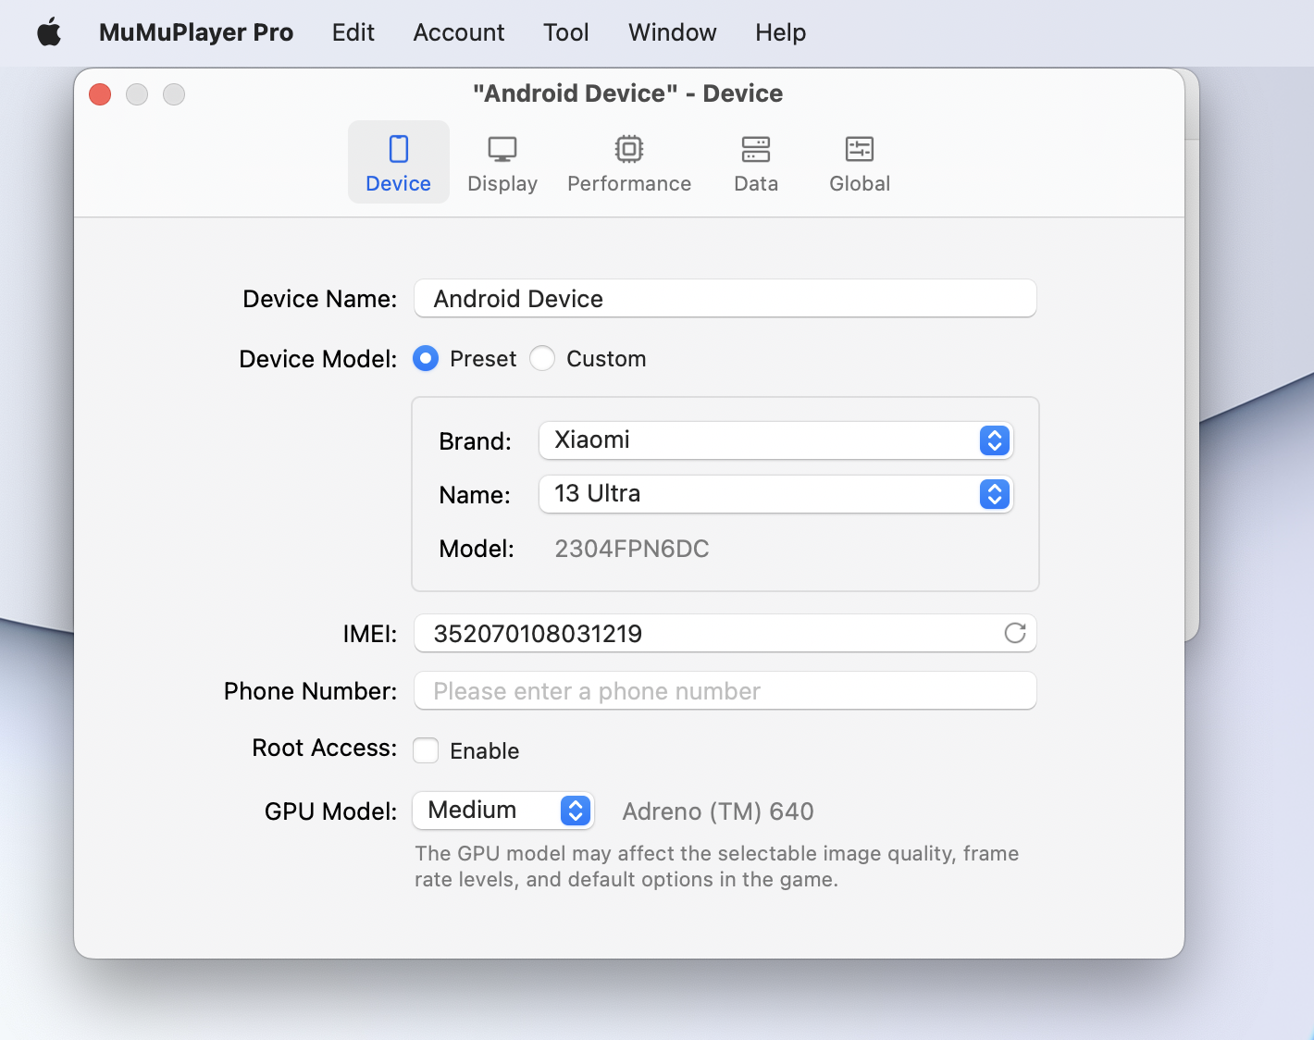Focus the Phone Number input field
The image size is (1314, 1040).
pyautogui.click(x=725, y=691)
